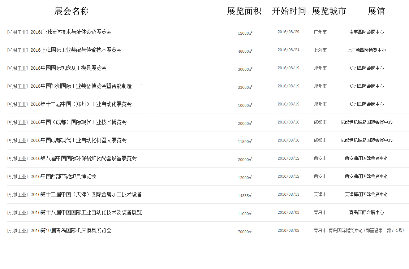The image size is (409, 269).
Task: Click the 开始时间 column header
Action: [x=289, y=11]
